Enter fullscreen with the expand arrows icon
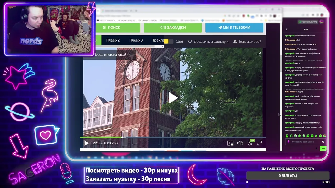The height and width of the screenshot is (188, 335). click(259, 143)
